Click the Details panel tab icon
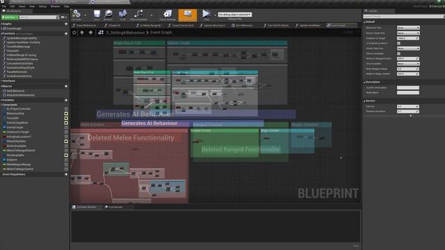 (366, 11)
